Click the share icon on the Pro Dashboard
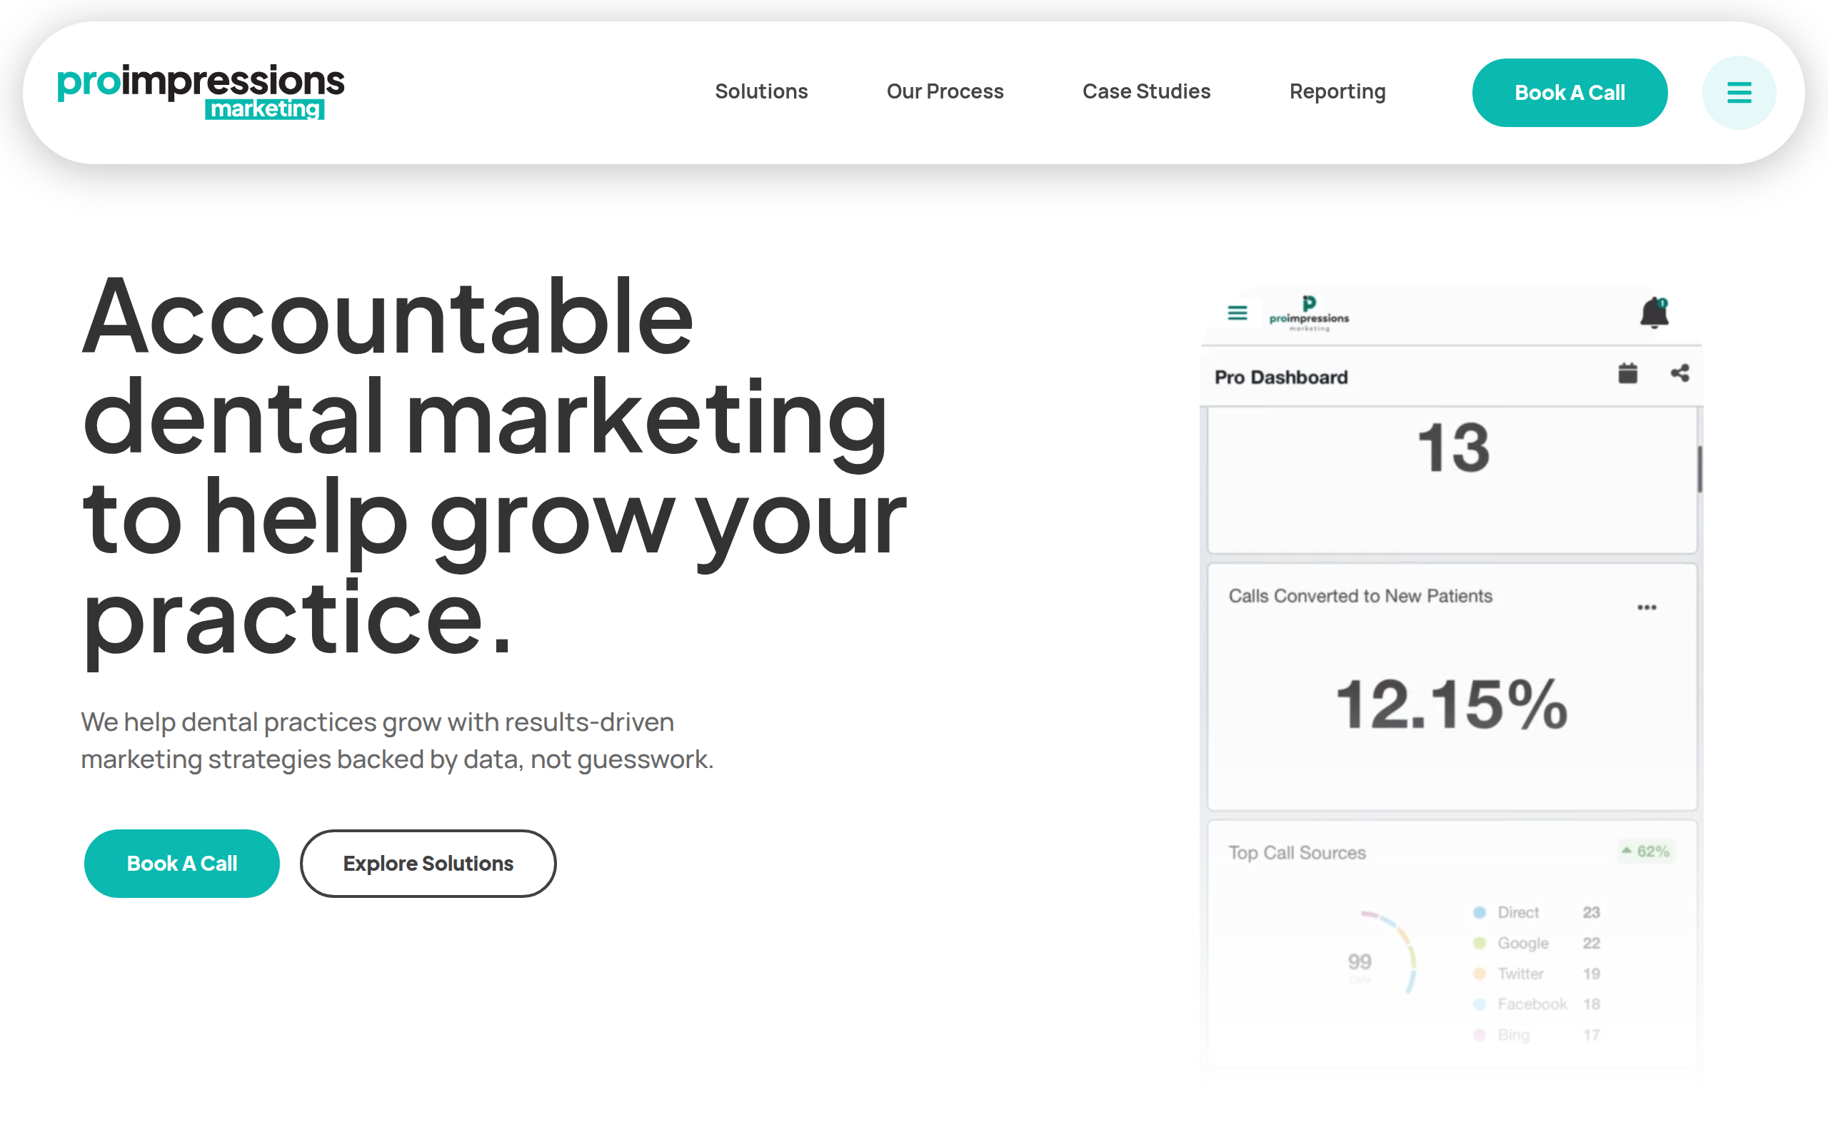Viewport: 1828px width, 1142px height. pos(1681,372)
